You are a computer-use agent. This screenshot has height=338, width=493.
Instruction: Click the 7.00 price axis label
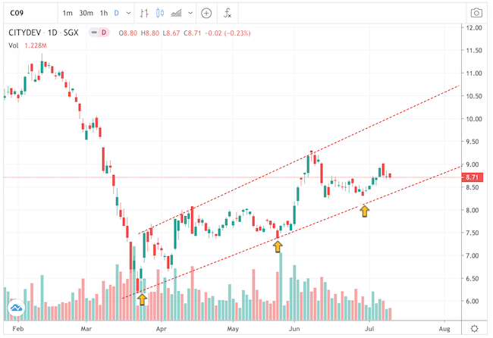click(x=473, y=255)
